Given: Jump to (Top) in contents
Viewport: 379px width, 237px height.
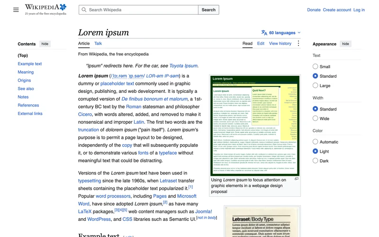Looking at the screenshot, I should (x=23, y=55).
